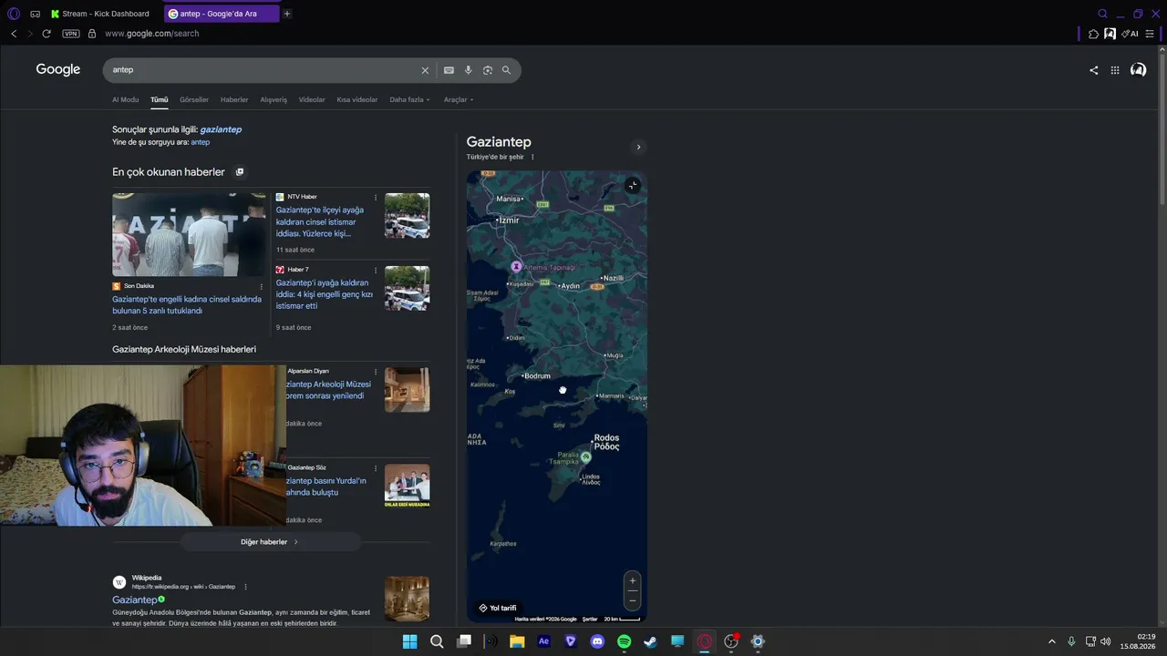Open the GX Corner gamepad icon
The width and height of the screenshot is (1167, 656).
pos(35,14)
